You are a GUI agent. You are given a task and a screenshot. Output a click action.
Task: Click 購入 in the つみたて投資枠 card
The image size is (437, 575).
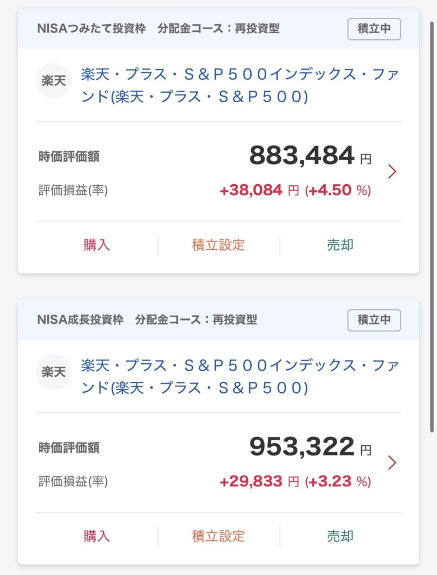point(97,245)
